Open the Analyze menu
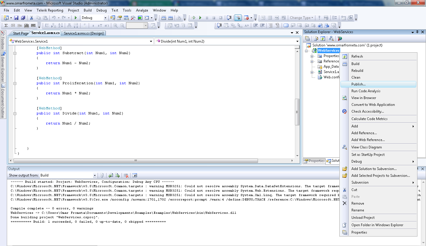Viewport: 426px width, 246px height. point(142,10)
